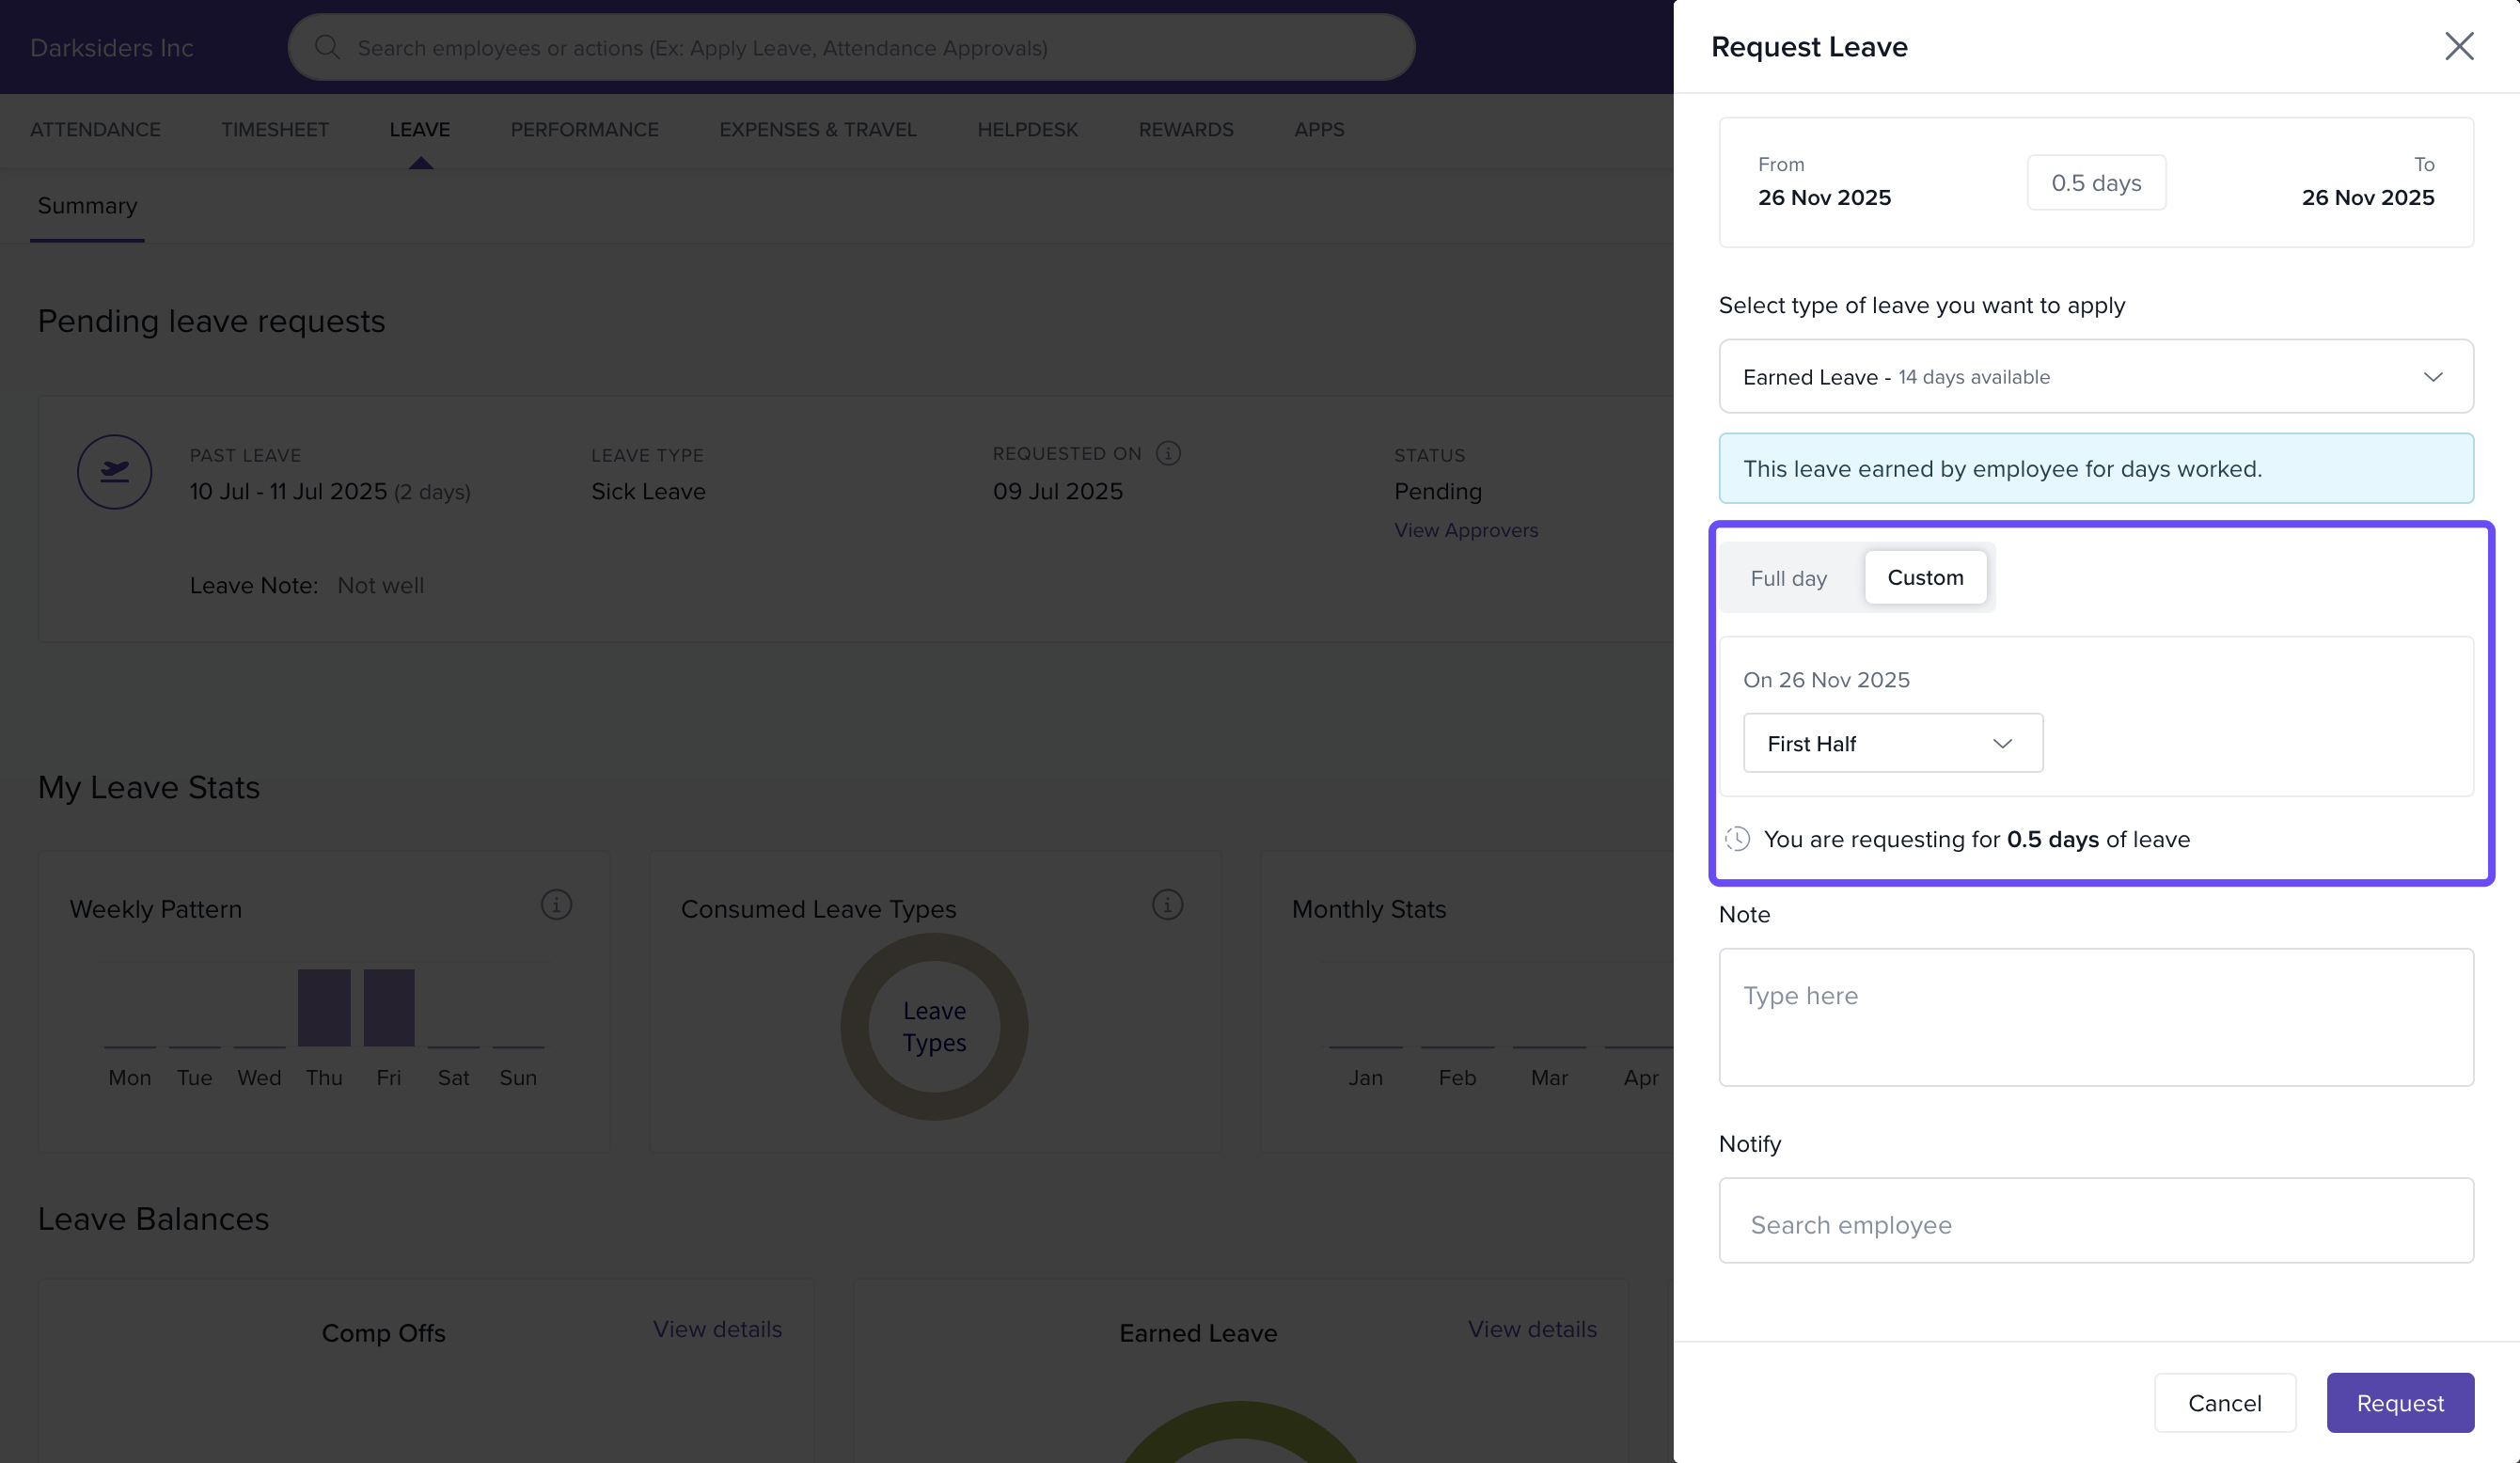Image resolution: width=2520 pixels, height=1463 pixels.
Task: Click the past leave airplane icon
Action: click(x=115, y=472)
